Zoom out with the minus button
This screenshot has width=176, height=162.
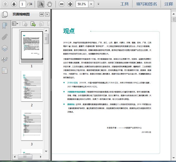point(62,4)
